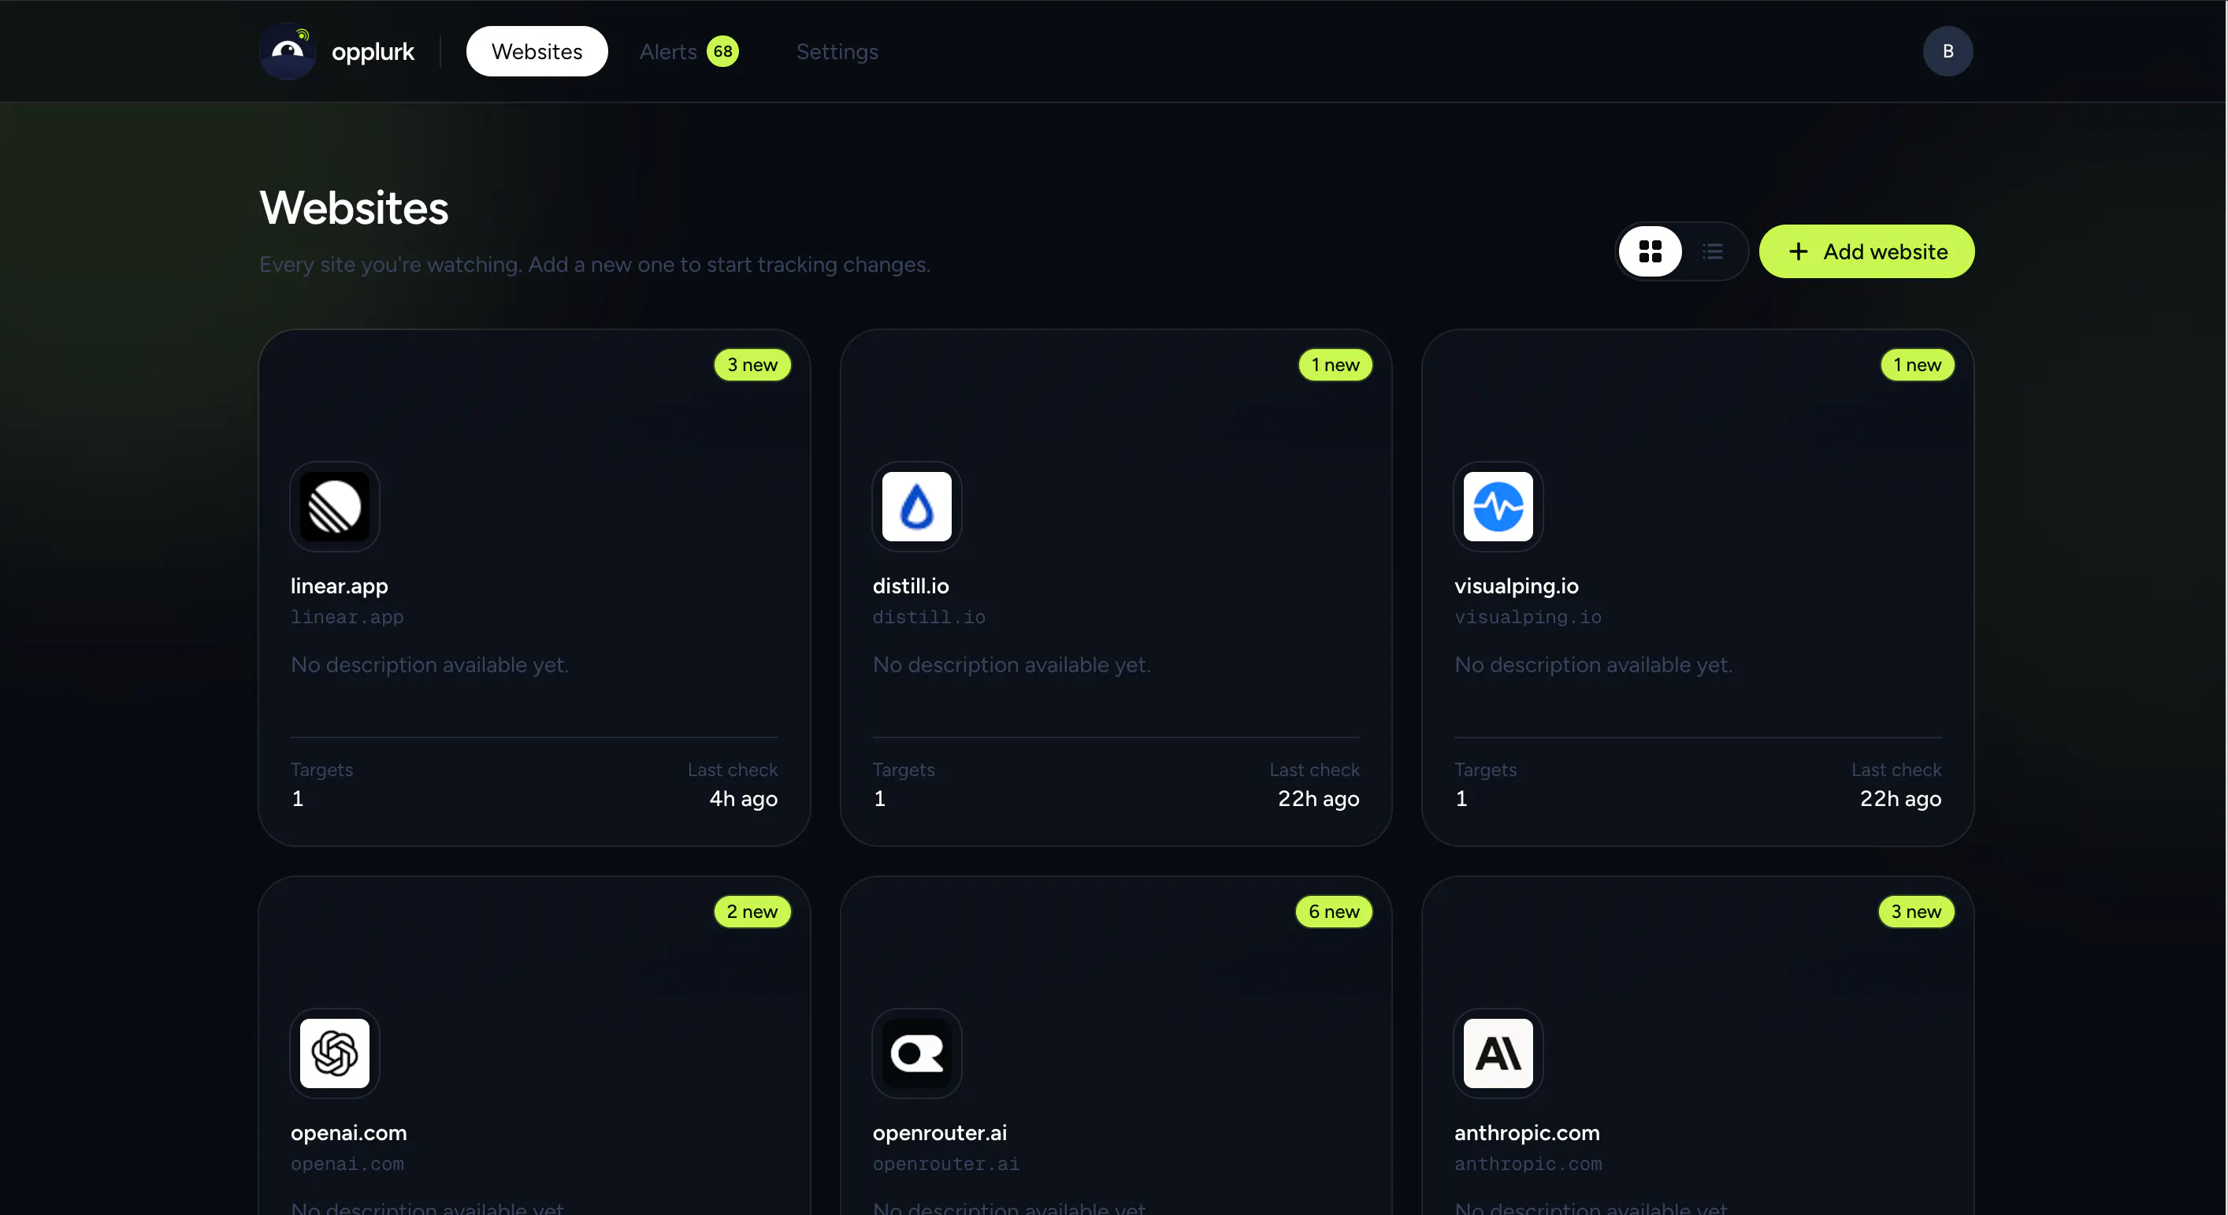Image resolution: width=2228 pixels, height=1215 pixels.
Task: Click the monospace linear.app URL text
Action: [347, 617]
